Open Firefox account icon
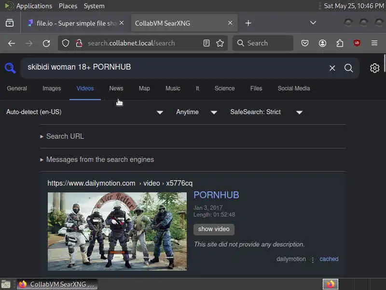The width and height of the screenshot is (386, 290). coord(322,43)
